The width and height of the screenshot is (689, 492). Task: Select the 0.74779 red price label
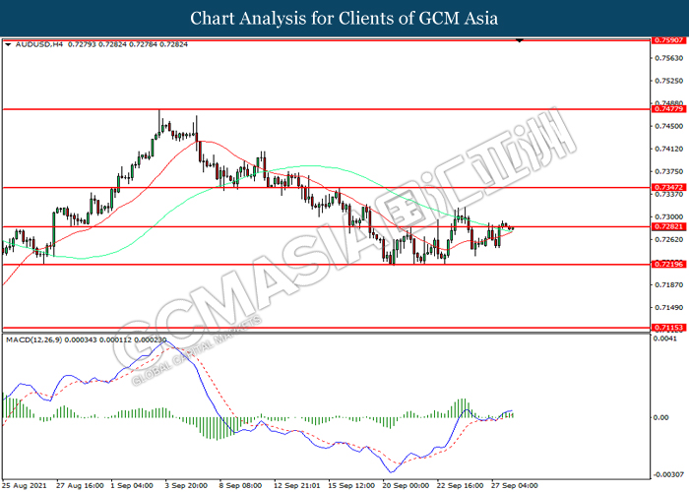(668, 108)
